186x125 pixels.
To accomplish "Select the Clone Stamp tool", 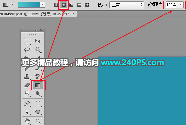I will point(27,77).
